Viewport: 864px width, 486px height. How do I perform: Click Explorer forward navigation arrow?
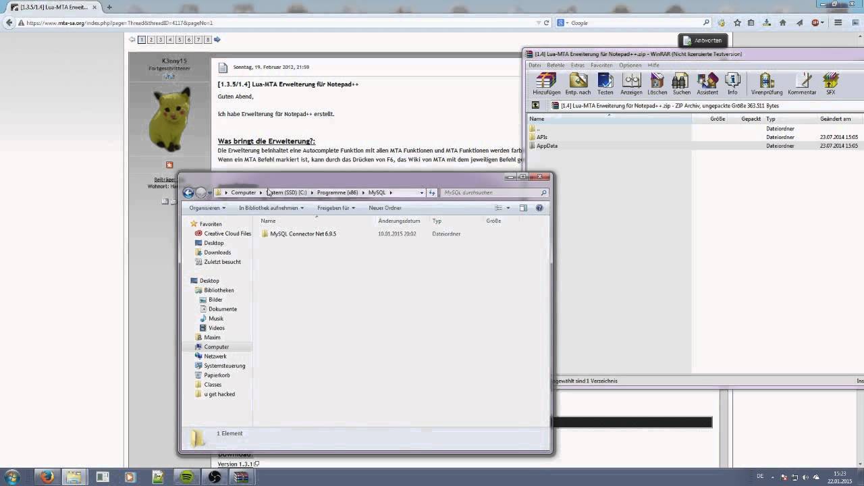[200, 192]
